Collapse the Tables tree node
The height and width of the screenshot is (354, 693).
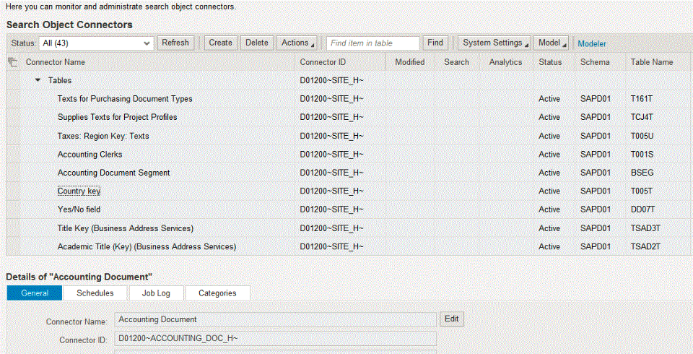pos(38,80)
